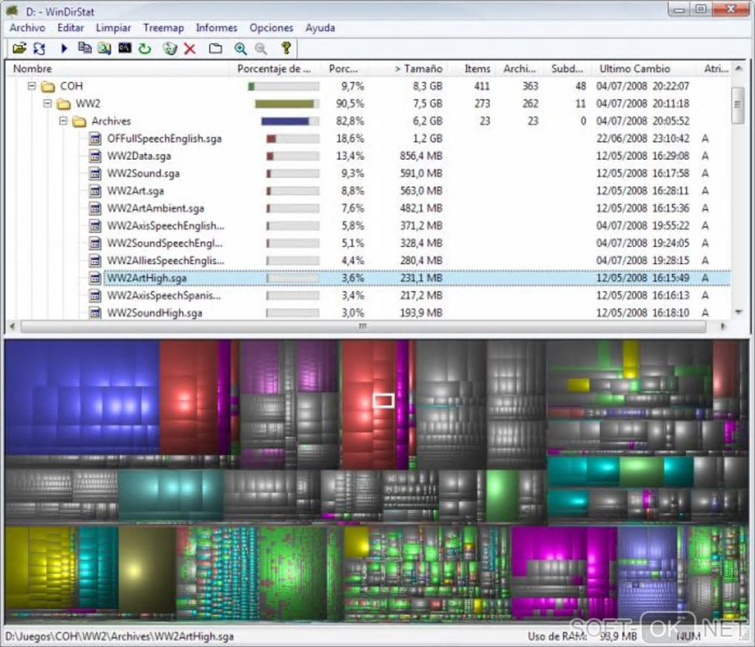The image size is (755, 647).
Task: Click the horizontal scrollbar right arrow
Action: (722, 326)
